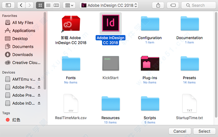
Task: Select the Adobe uninstaller red box icon
Action: coord(71,24)
